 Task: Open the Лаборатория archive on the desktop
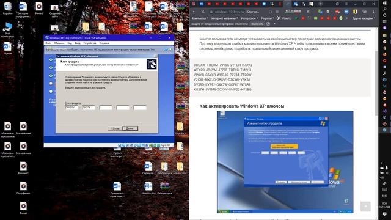tap(164, 188)
